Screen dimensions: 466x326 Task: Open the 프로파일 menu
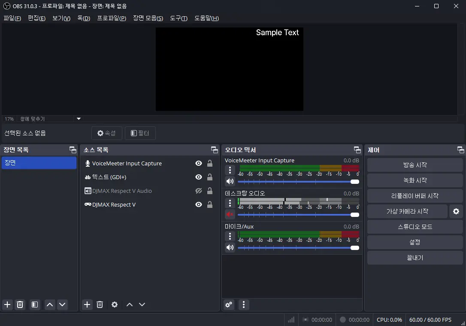(x=112, y=18)
